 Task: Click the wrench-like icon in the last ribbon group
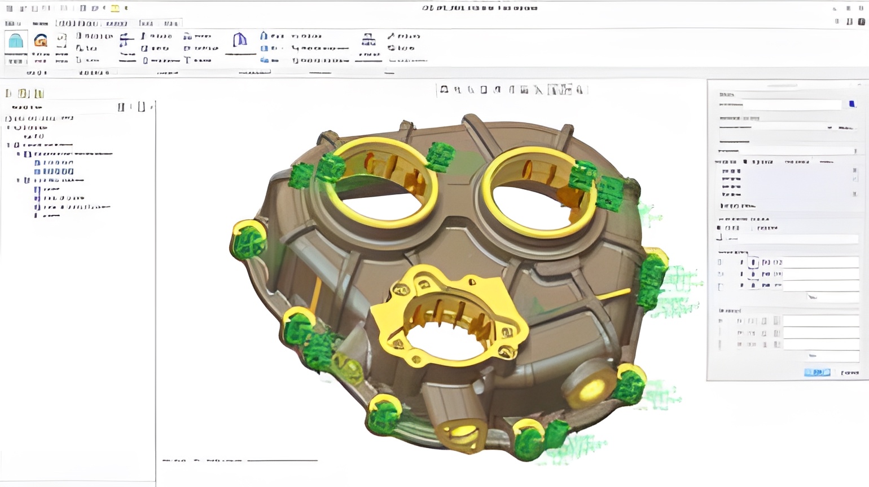click(391, 36)
